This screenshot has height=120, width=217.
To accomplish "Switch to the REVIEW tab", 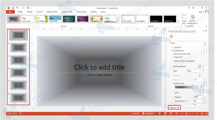I will point(94,12).
